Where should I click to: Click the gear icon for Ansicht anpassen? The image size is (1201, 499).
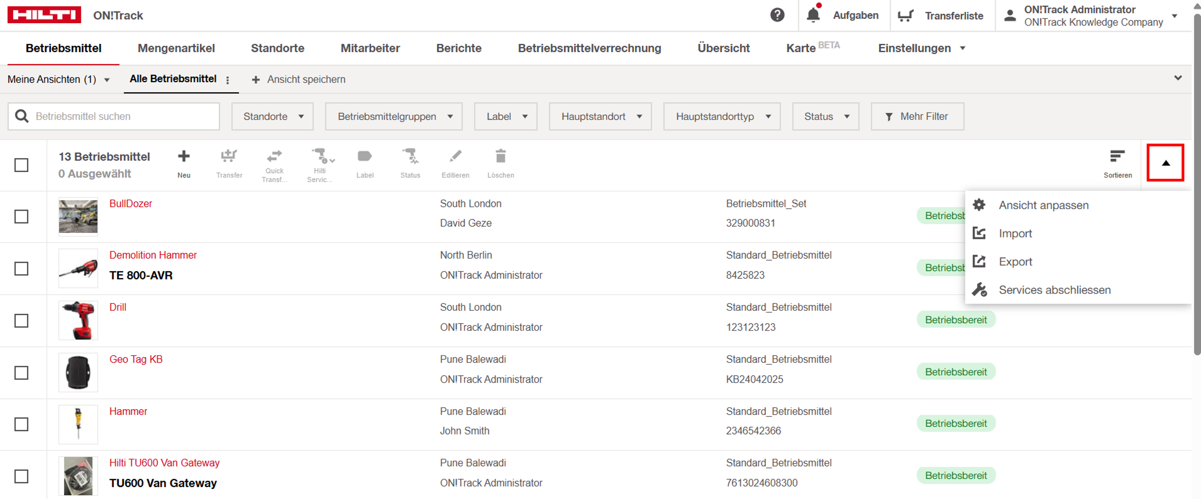tap(979, 205)
